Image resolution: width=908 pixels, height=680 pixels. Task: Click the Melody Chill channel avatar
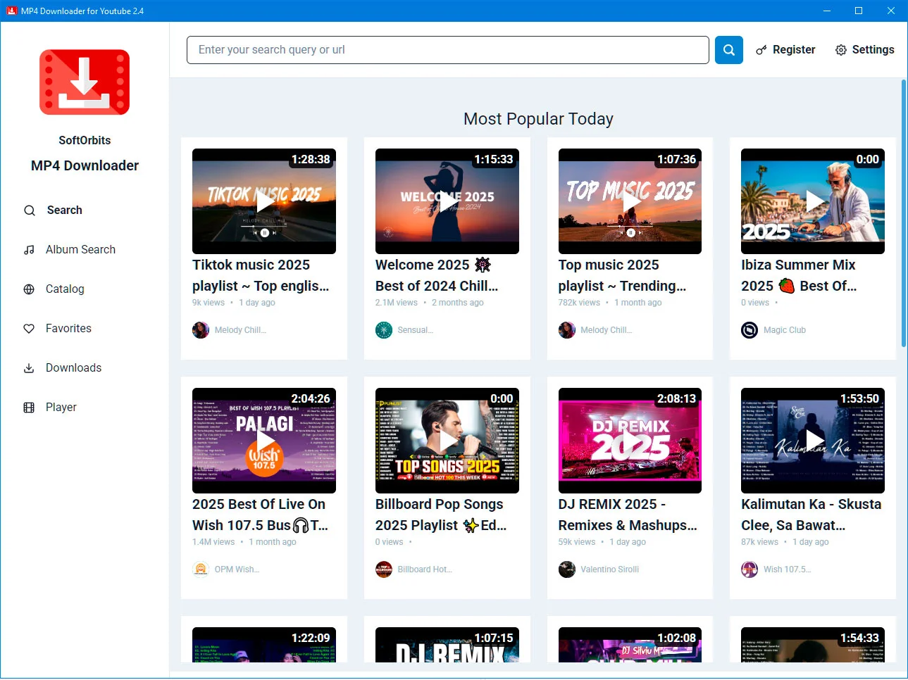click(200, 329)
